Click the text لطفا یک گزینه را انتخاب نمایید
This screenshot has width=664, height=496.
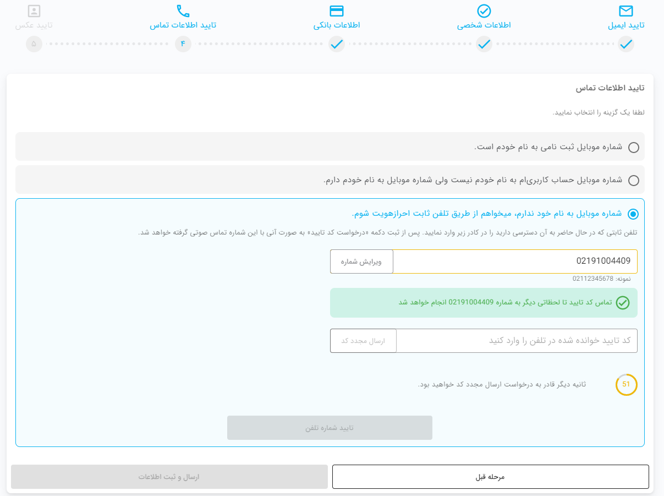599,112
